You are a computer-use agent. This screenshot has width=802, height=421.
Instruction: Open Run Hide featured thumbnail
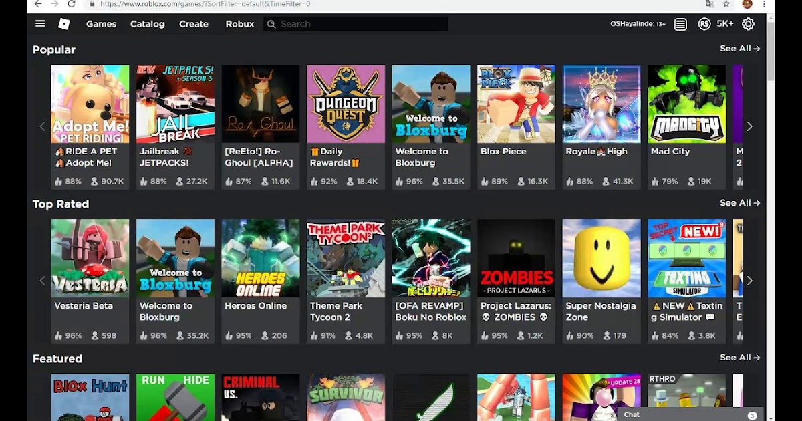tap(175, 397)
